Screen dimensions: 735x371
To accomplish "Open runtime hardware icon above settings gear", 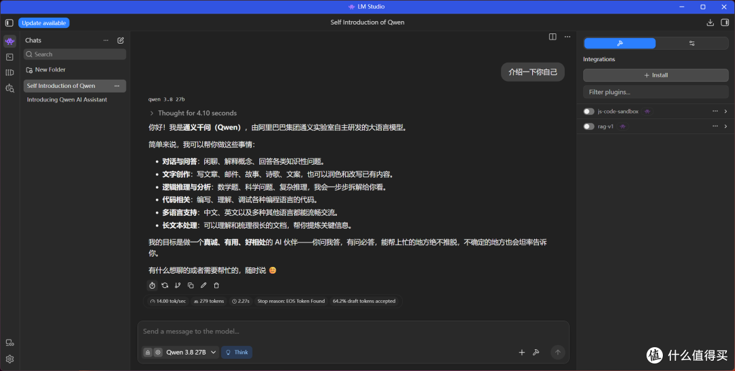I will pos(10,343).
